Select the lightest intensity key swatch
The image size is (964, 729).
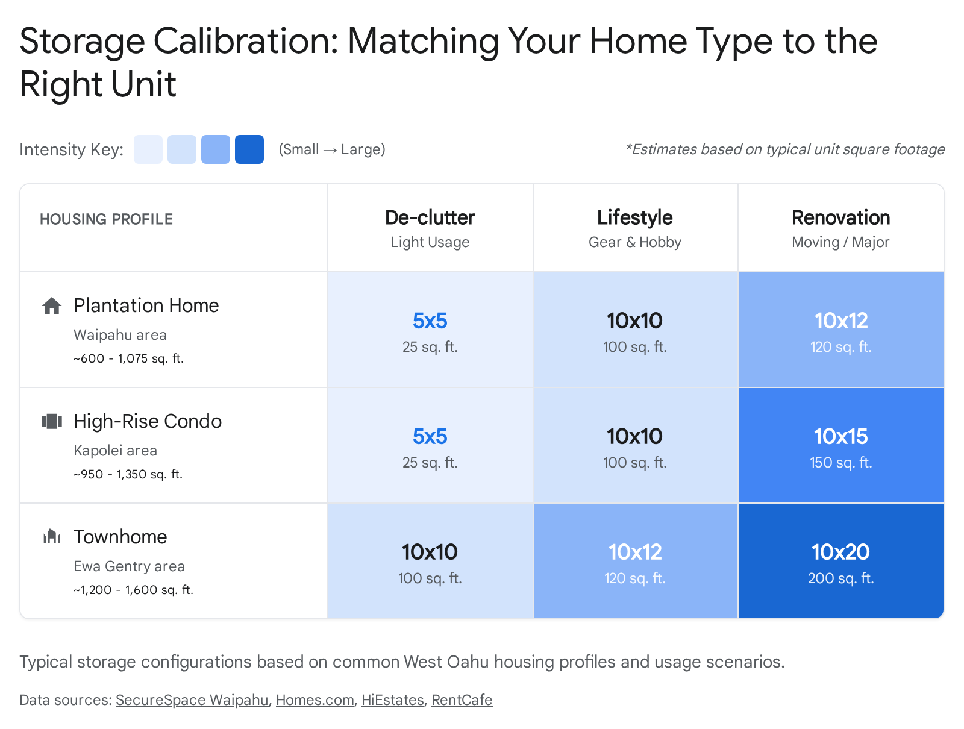(x=148, y=149)
